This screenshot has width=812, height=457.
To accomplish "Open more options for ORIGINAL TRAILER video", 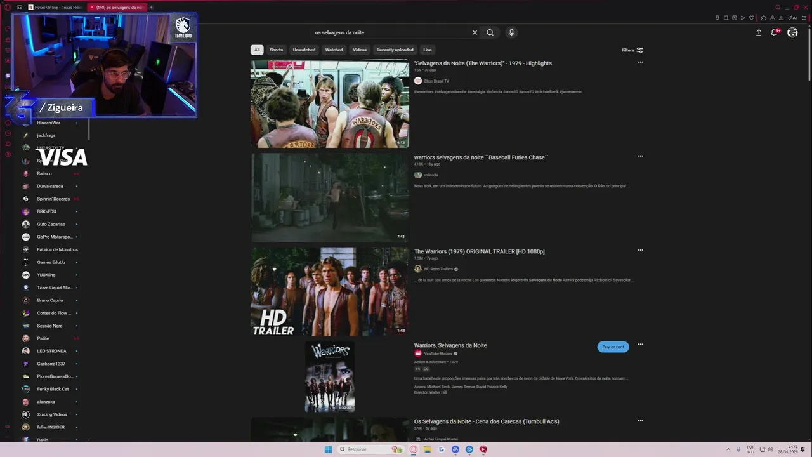I will point(640,250).
